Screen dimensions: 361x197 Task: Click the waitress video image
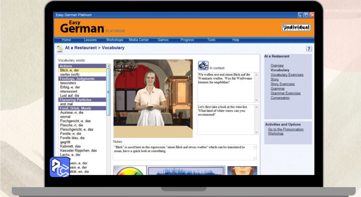[x=153, y=98]
